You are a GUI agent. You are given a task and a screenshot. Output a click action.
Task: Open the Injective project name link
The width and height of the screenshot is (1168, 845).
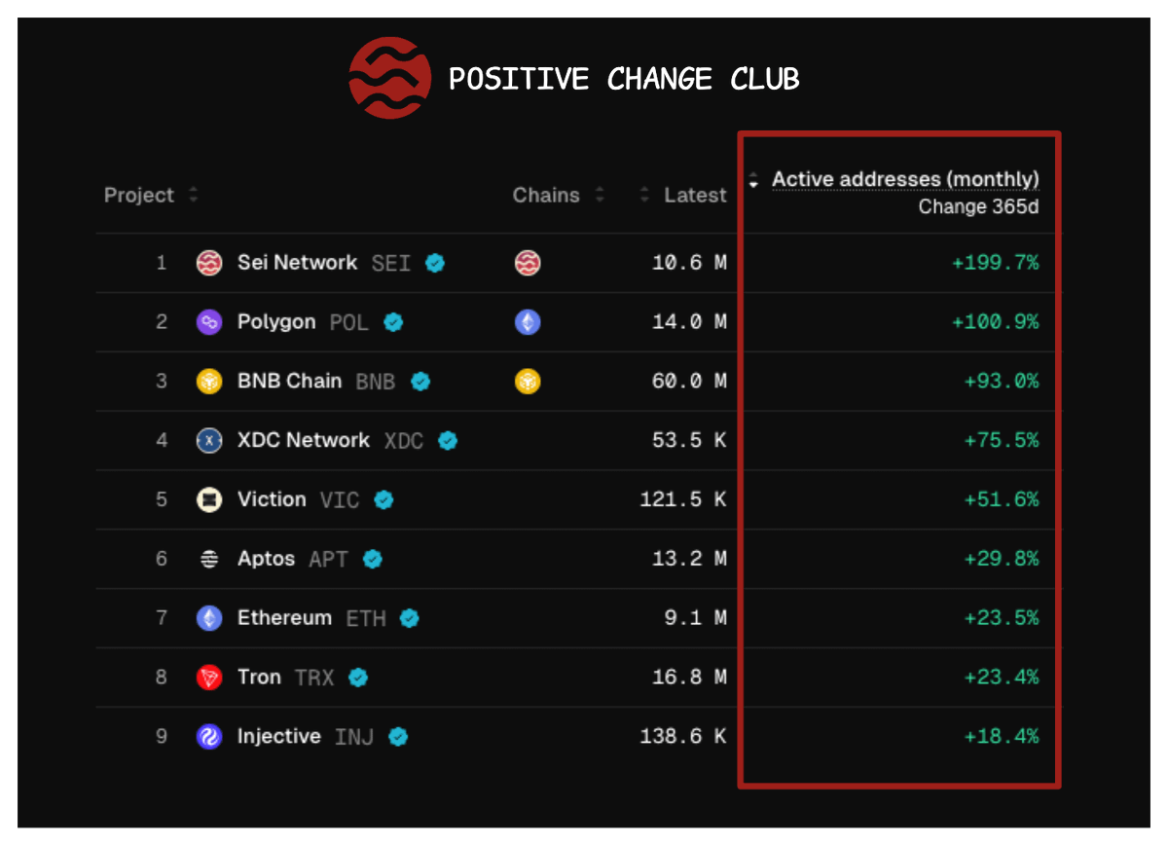click(x=278, y=737)
